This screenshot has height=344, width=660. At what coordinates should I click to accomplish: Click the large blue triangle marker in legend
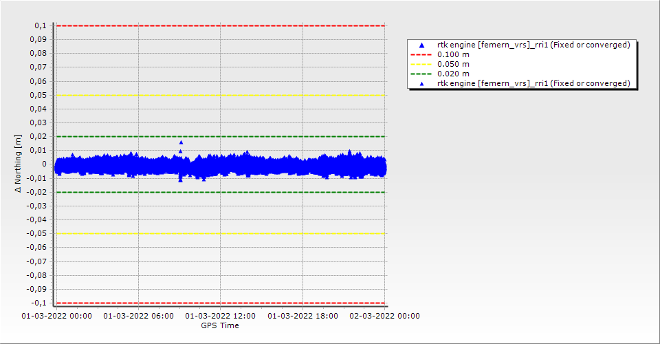click(422, 45)
